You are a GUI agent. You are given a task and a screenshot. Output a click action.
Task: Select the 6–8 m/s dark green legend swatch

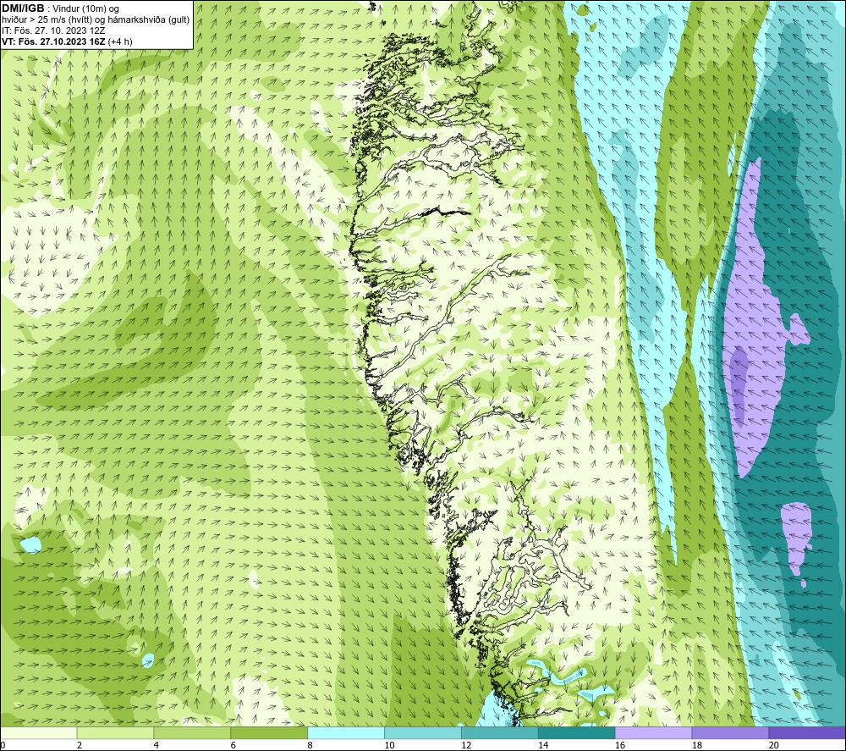pos(269,732)
